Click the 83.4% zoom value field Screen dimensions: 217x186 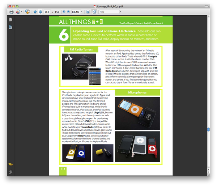point(76,12)
